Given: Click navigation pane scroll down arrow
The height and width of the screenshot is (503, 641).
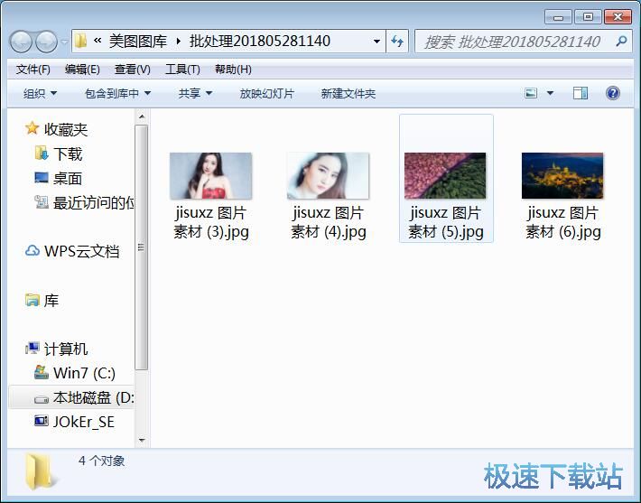Looking at the screenshot, I should coord(142,441).
